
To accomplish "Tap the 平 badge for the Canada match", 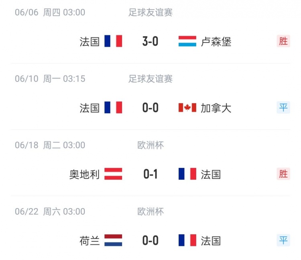I will tap(283, 107).
